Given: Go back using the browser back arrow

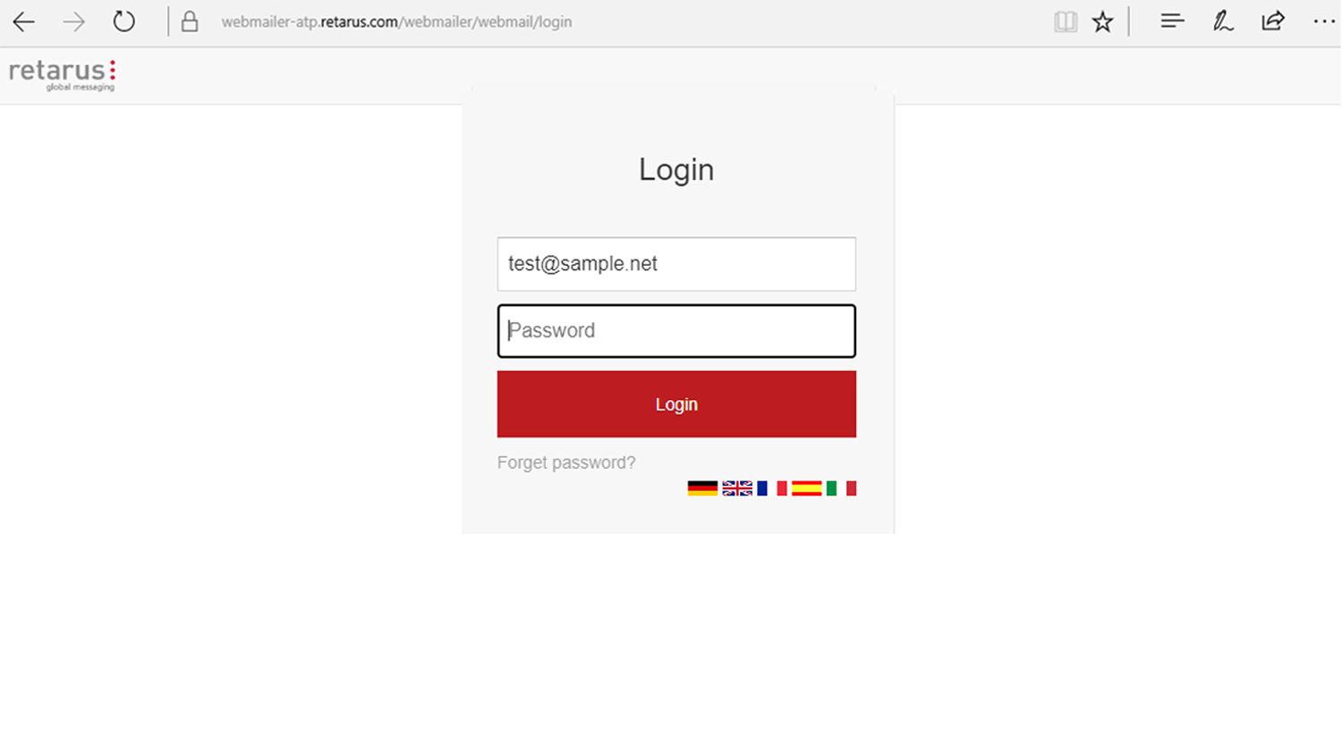Looking at the screenshot, I should (x=24, y=21).
